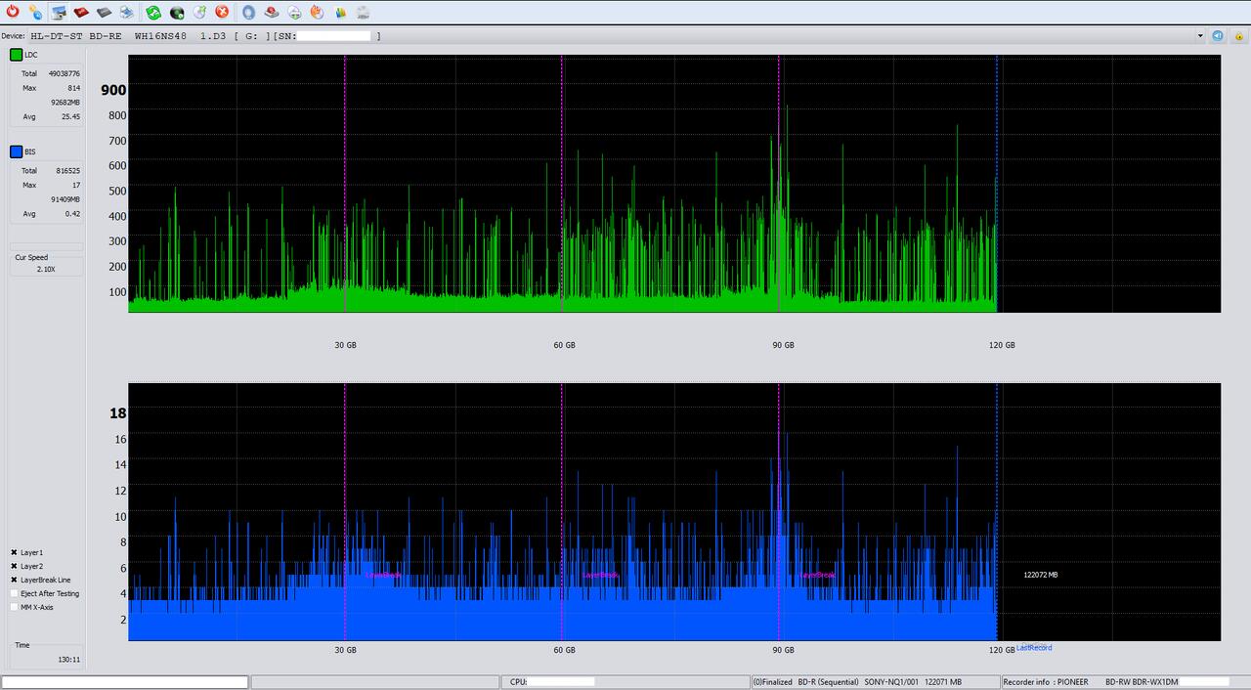Click the disc with green plus icon
Viewport: 1251px width, 690px height.
[294, 12]
